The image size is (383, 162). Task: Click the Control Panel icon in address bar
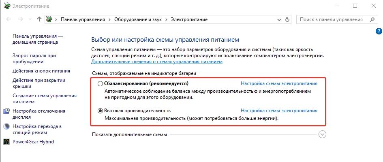(50, 19)
